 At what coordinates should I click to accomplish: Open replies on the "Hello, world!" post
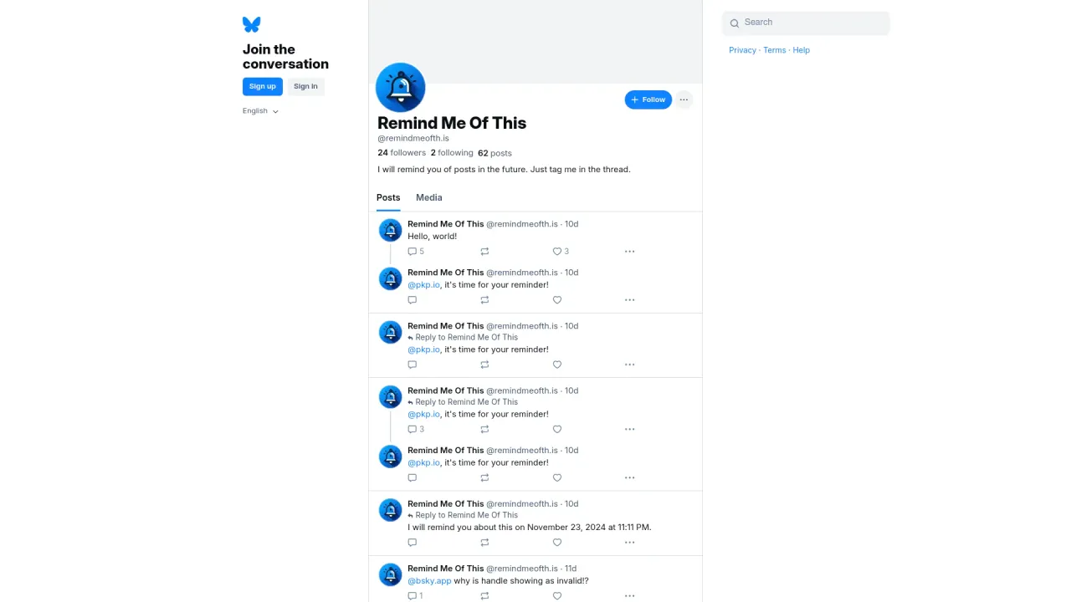[x=413, y=252]
